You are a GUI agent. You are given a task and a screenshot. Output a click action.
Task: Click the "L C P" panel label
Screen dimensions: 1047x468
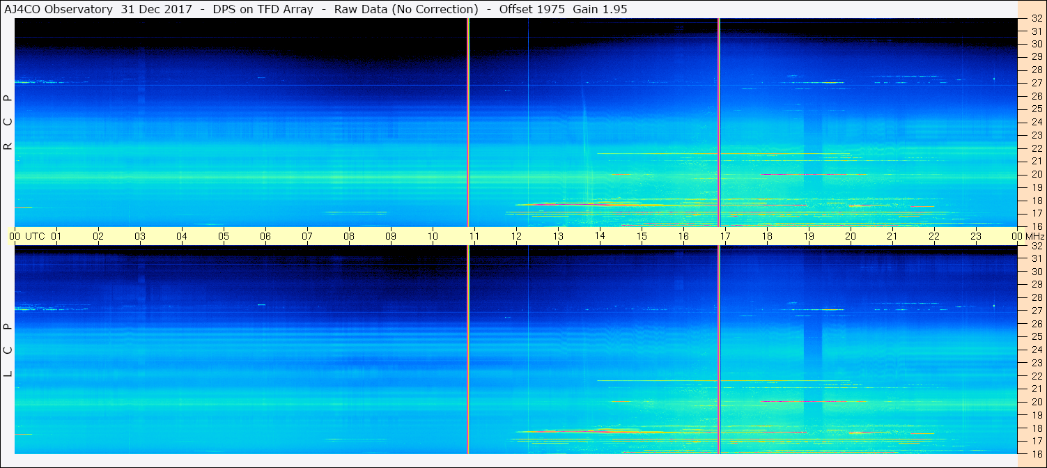pos(8,350)
